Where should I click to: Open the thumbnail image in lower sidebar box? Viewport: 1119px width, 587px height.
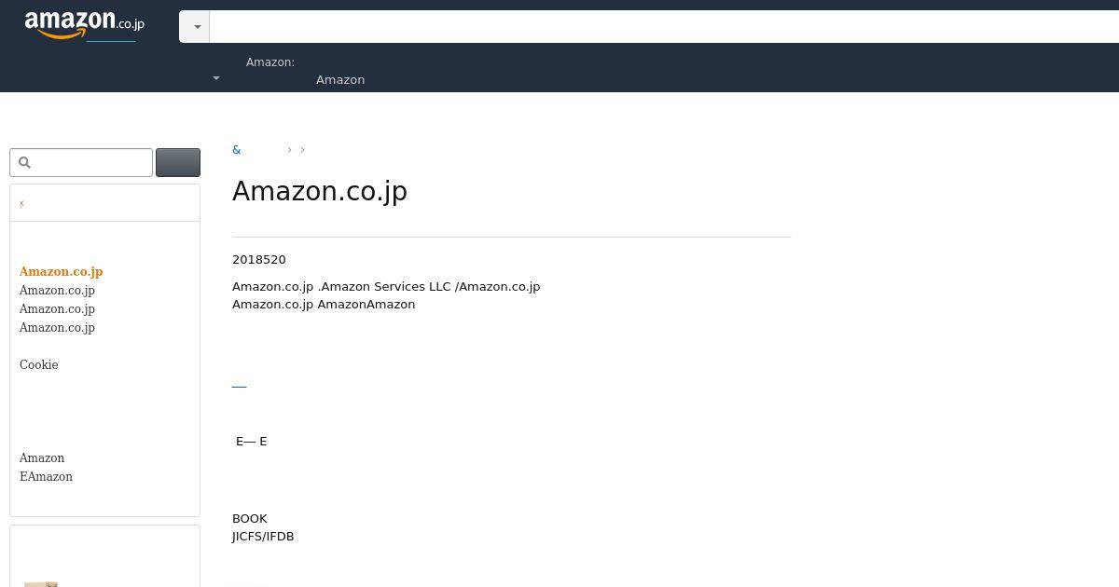coord(41,583)
